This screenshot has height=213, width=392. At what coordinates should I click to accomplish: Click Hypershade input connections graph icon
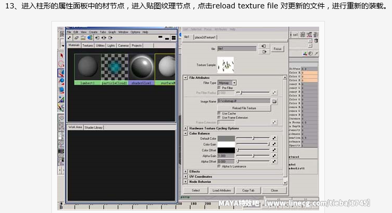[x=97, y=38]
